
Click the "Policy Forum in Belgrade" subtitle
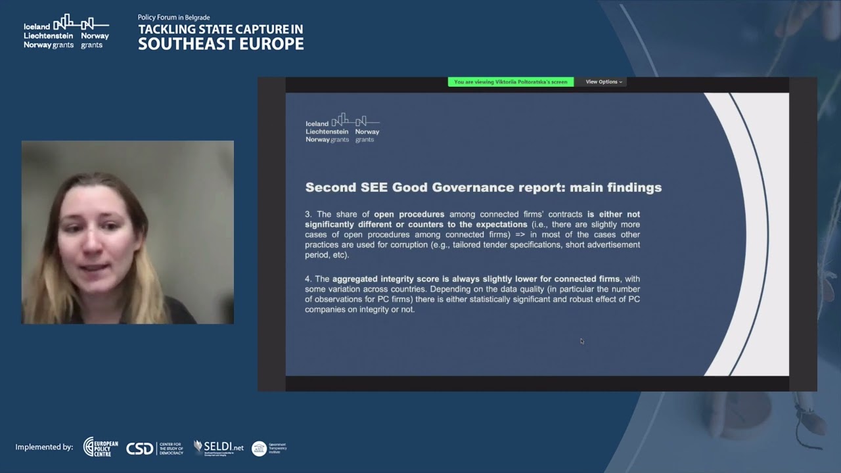tap(174, 17)
